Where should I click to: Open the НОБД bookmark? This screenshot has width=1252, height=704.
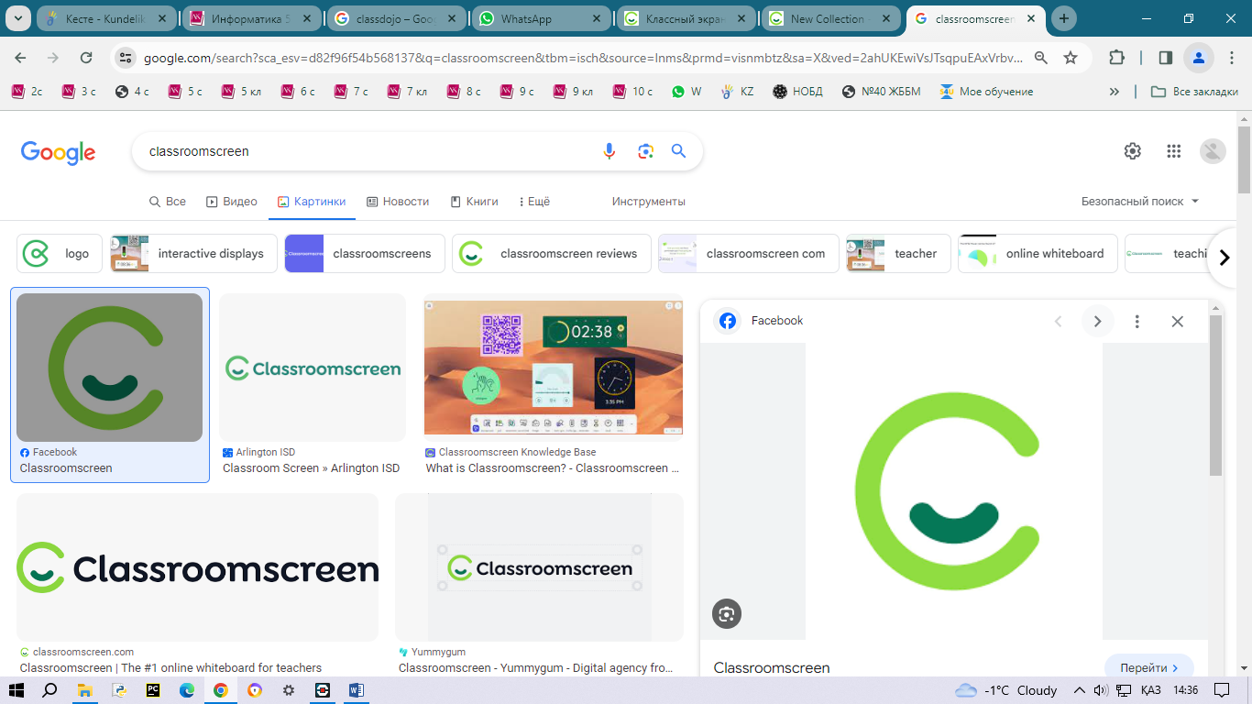tap(797, 92)
